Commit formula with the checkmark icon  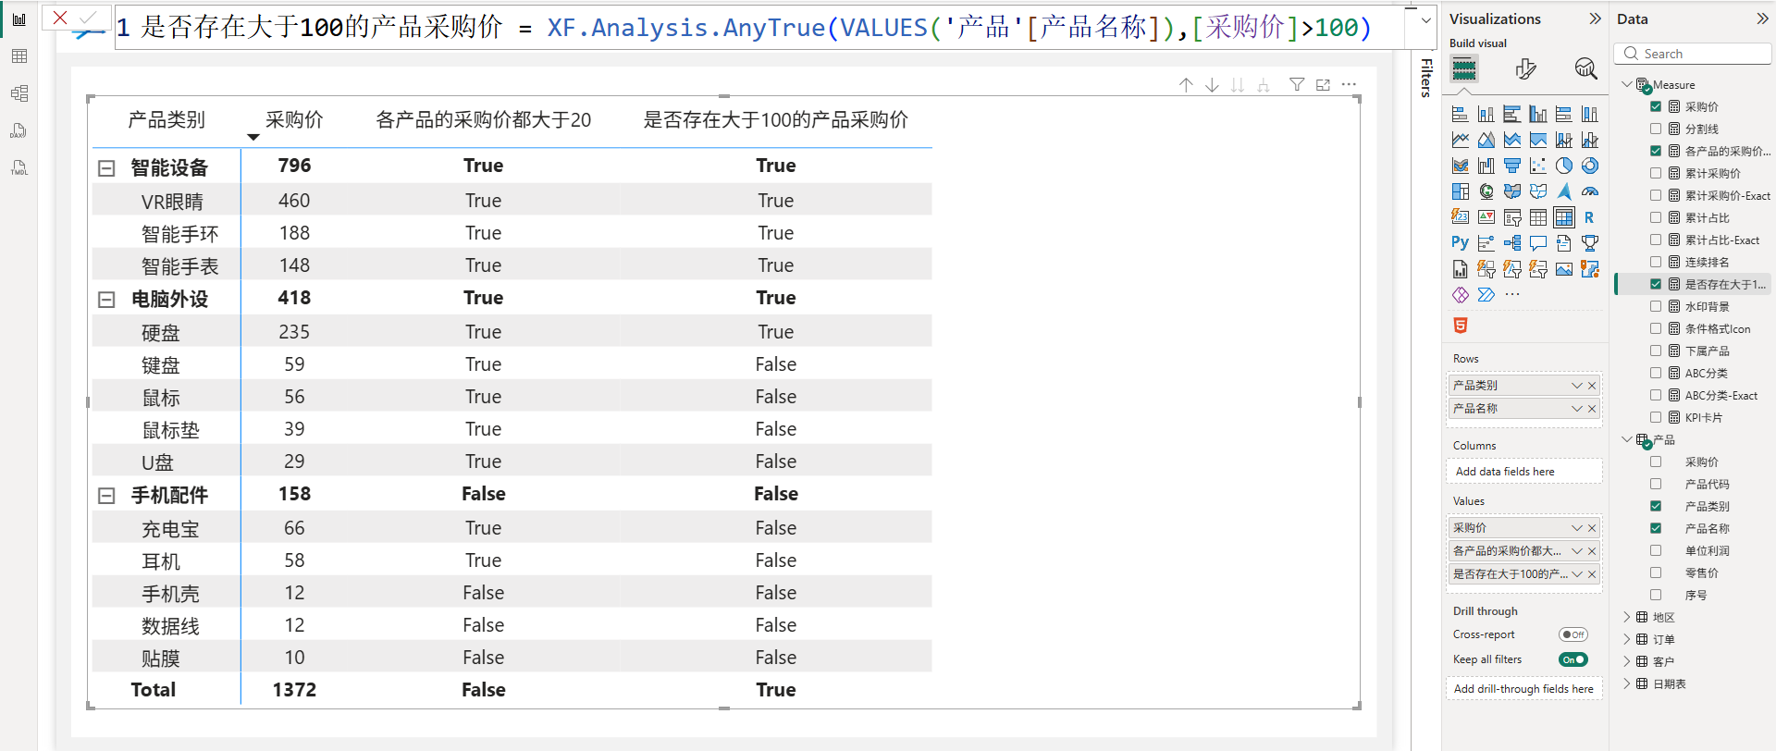(89, 18)
